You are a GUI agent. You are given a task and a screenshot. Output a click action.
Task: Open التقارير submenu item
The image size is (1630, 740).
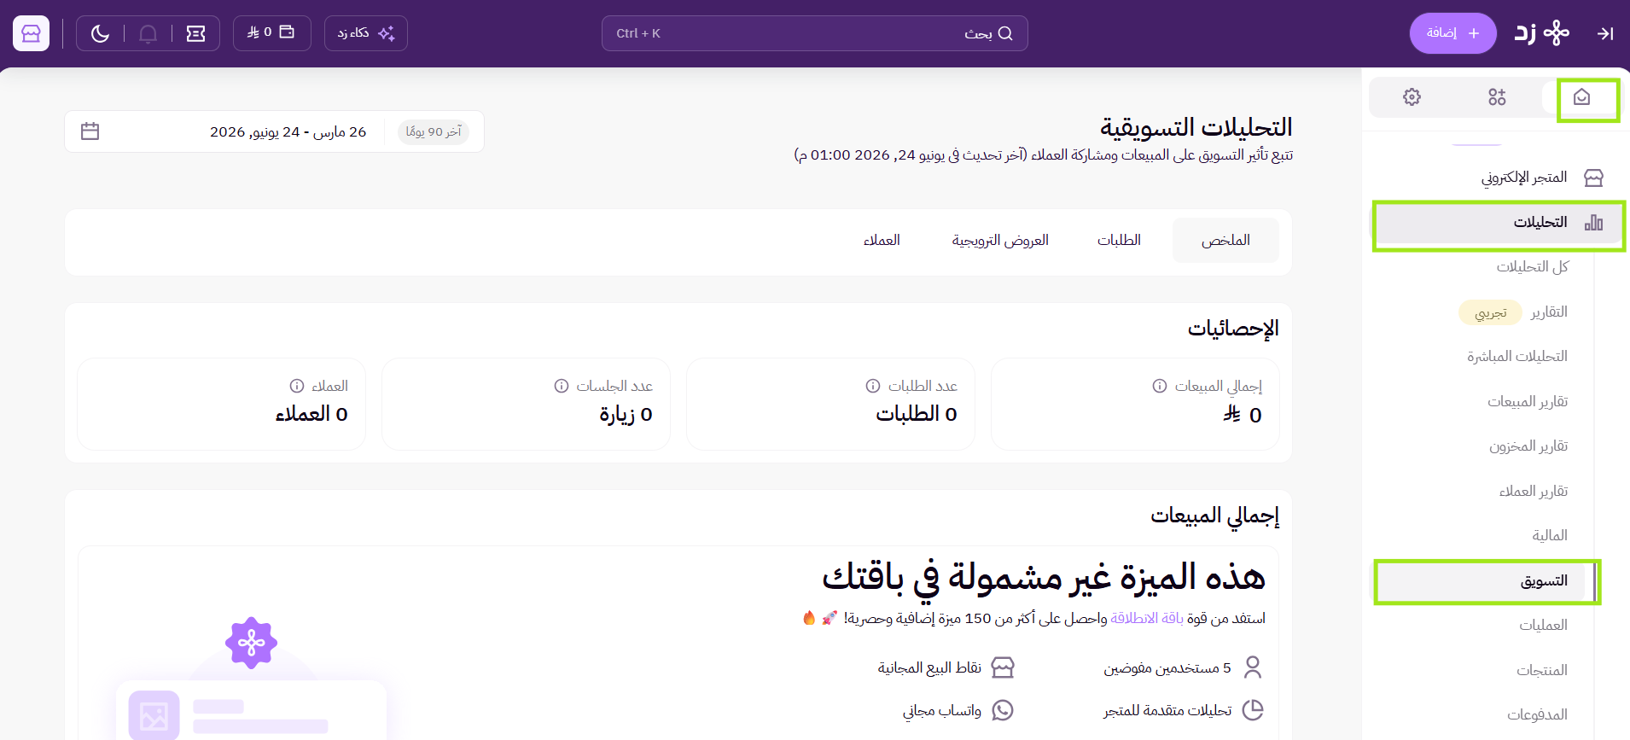tap(1549, 312)
